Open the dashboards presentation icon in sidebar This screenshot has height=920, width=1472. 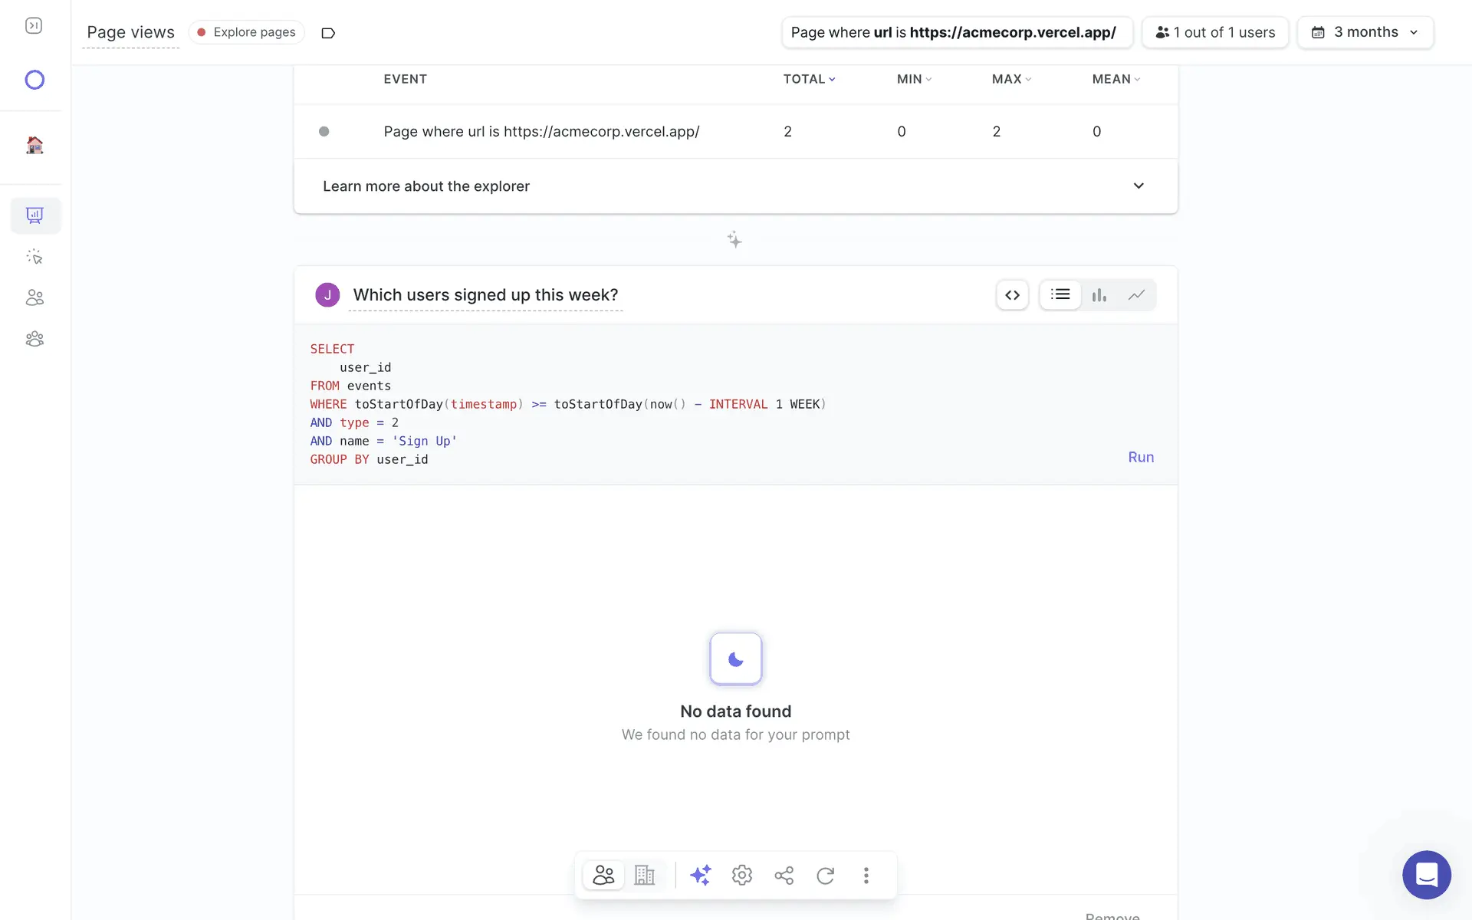pyautogui.click(x=34, y=215)
